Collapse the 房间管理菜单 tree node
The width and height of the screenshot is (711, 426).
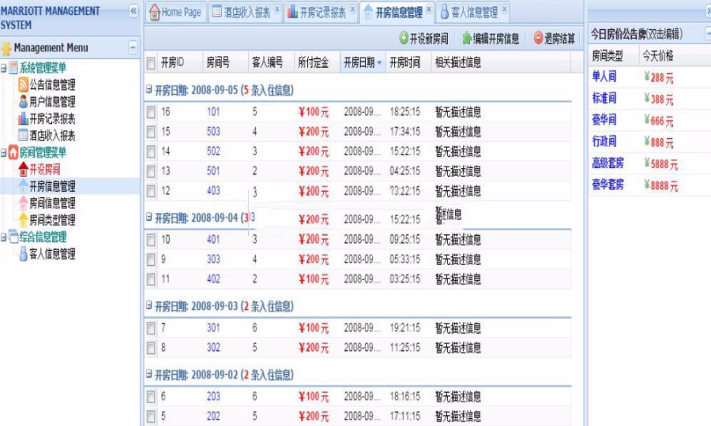tap(4, 153)
